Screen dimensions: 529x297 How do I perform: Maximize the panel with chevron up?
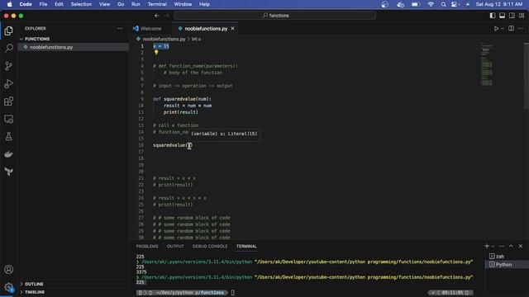(x=511, y=246)
